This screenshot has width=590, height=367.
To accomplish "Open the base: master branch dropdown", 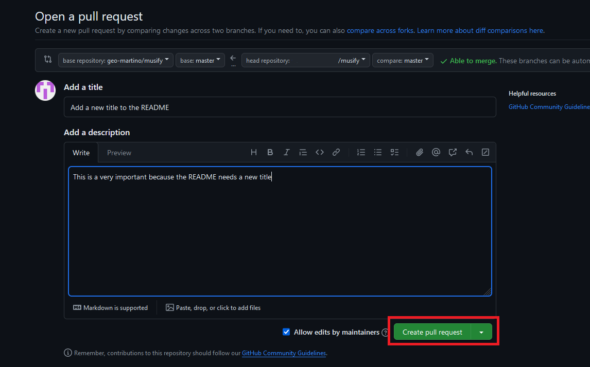I will click(x=200, y=61).
